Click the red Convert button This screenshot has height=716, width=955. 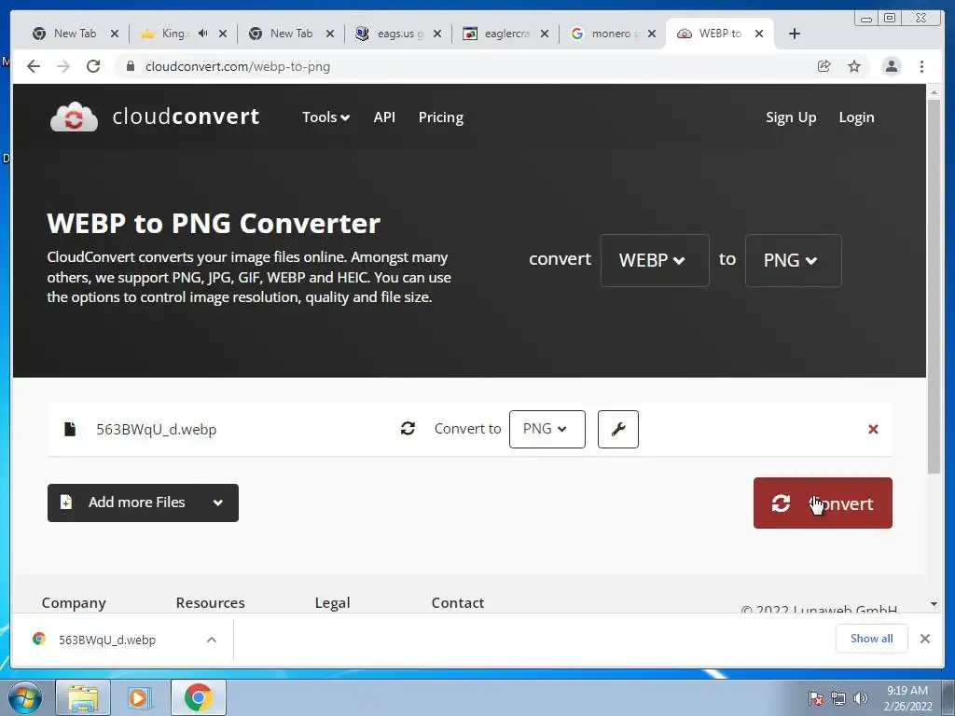[x=823, y=503]
